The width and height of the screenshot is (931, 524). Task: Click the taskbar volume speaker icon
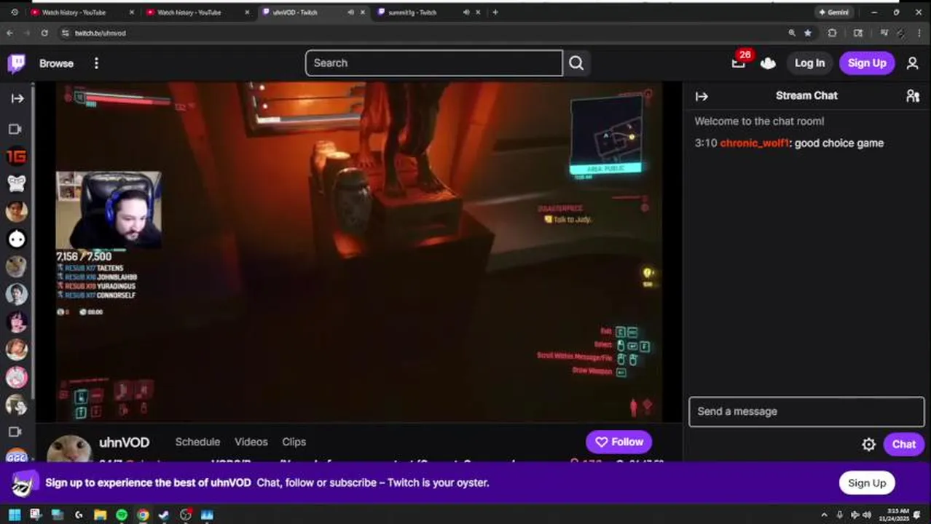[867, 515]
